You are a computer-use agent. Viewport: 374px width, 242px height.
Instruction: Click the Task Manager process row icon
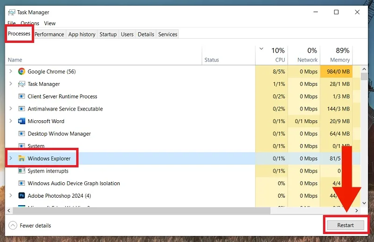(x=22, y=84)
